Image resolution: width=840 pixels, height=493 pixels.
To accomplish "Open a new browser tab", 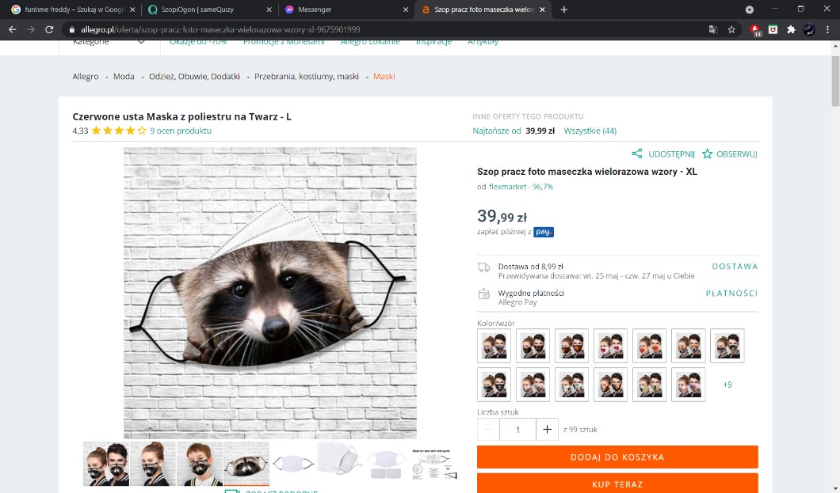I will [564, 9].
